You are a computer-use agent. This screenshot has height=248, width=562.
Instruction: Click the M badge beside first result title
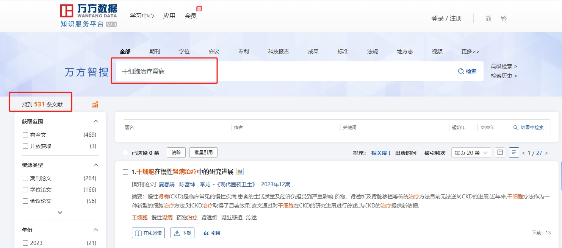pos(240,172)
